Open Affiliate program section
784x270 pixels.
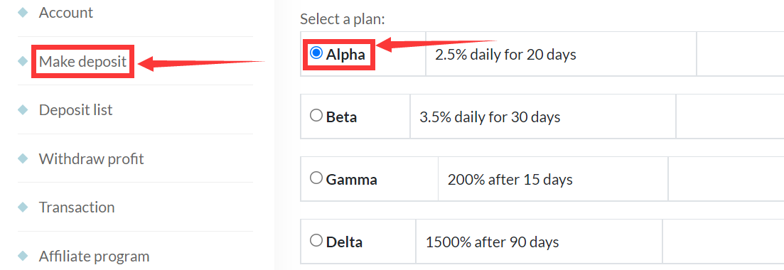94,256
